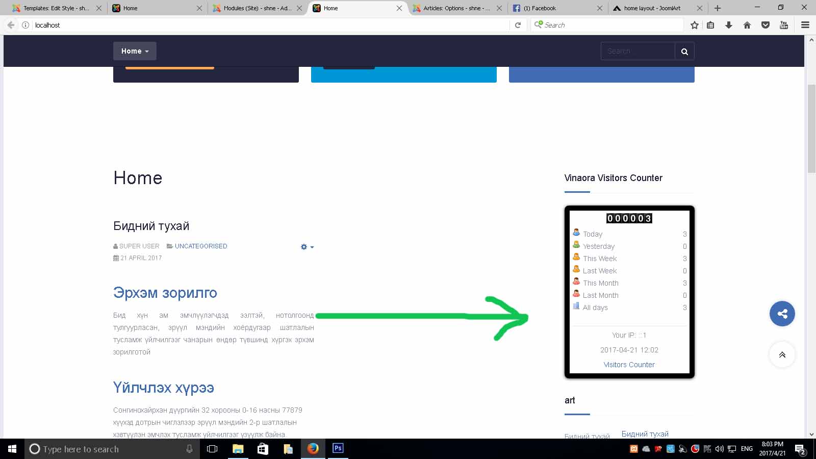
Task: Click the Today row in visitors counter
Action: (x=629, y=234)
